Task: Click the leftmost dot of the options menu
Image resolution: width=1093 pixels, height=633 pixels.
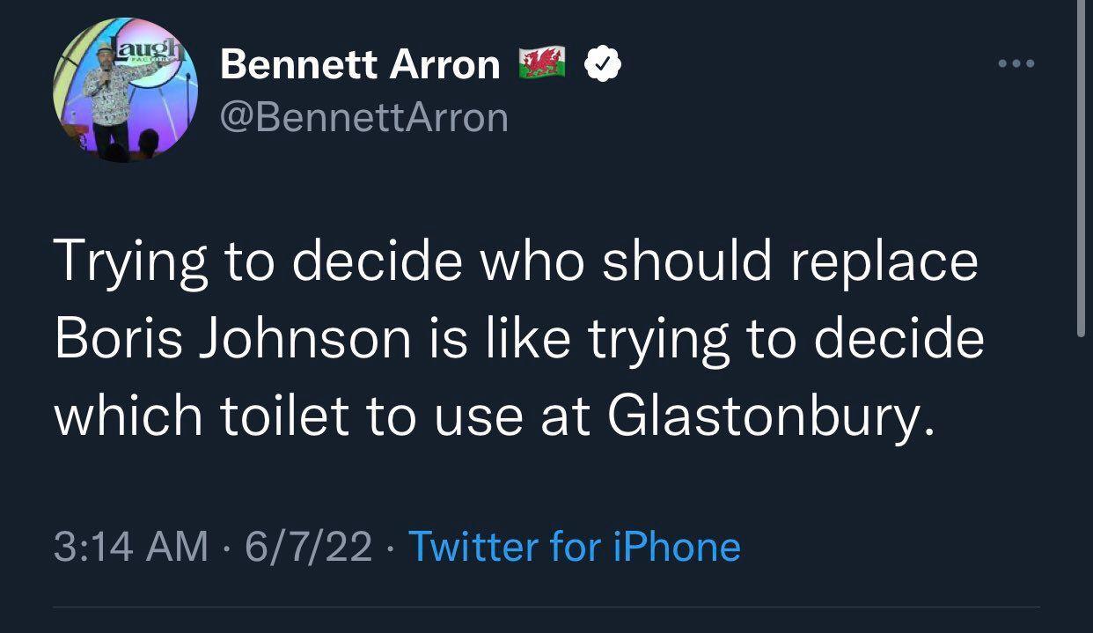Action: [1002, 62]
